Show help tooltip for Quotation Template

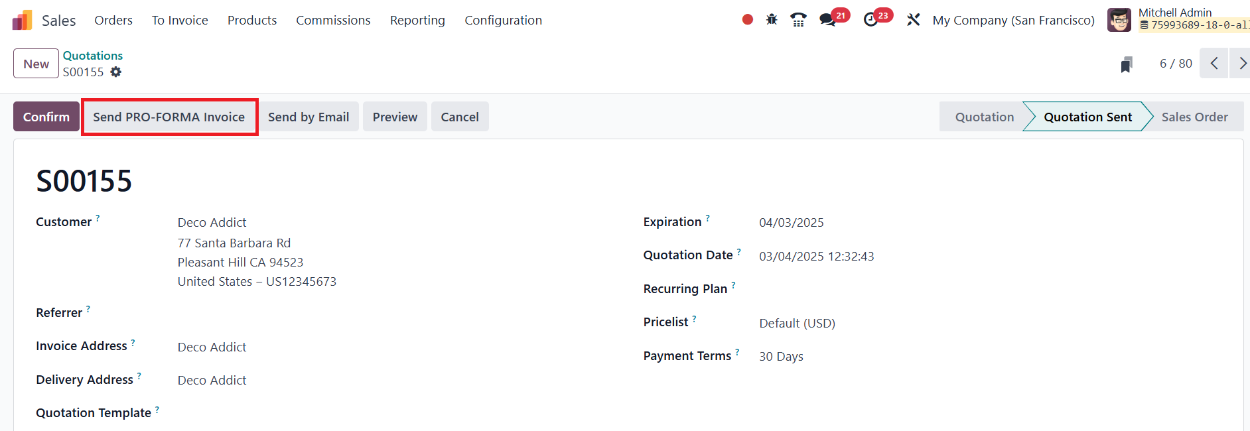coord(157,409)
